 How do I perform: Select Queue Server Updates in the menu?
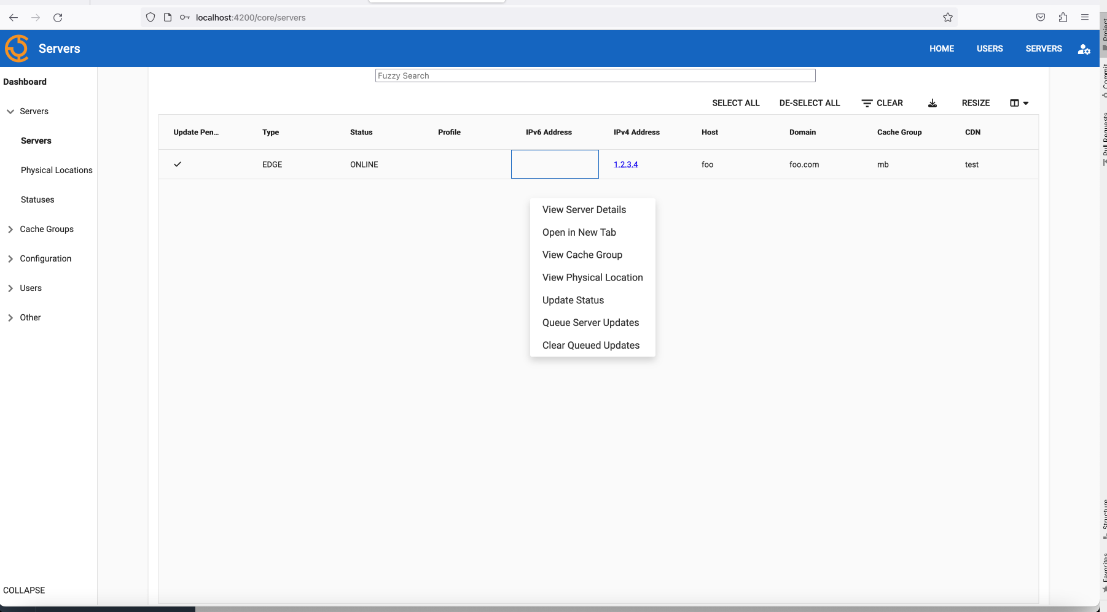click(590, 322)
